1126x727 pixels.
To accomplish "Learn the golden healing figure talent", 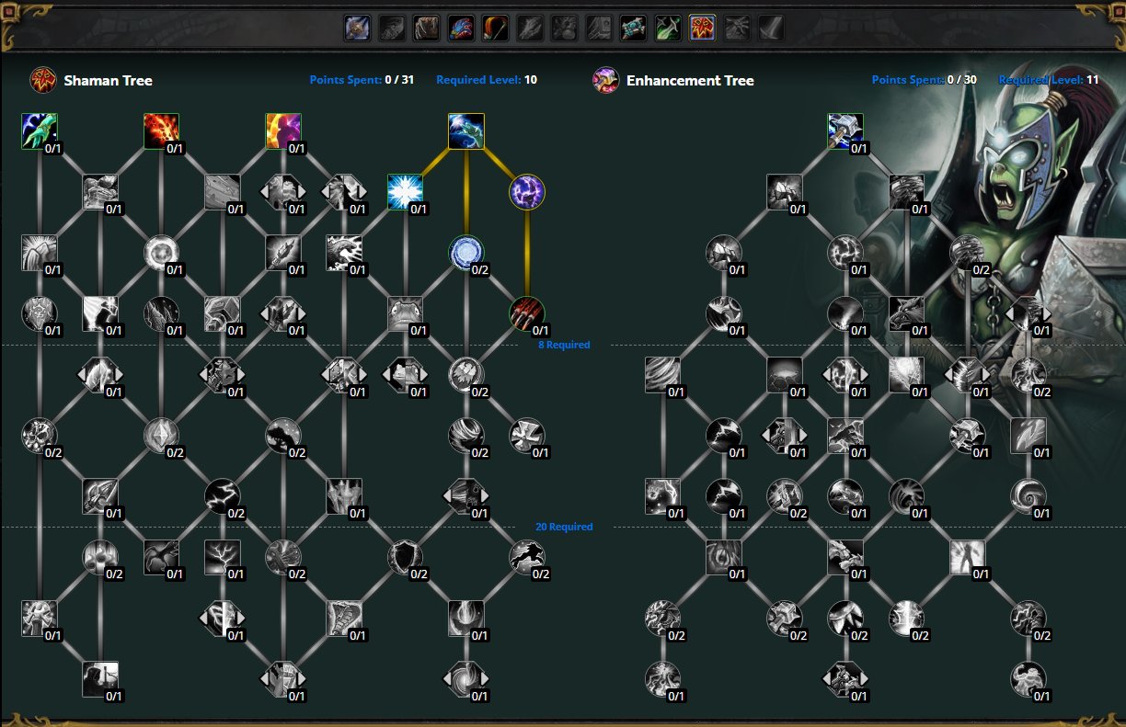I will [x=283, y=131].
